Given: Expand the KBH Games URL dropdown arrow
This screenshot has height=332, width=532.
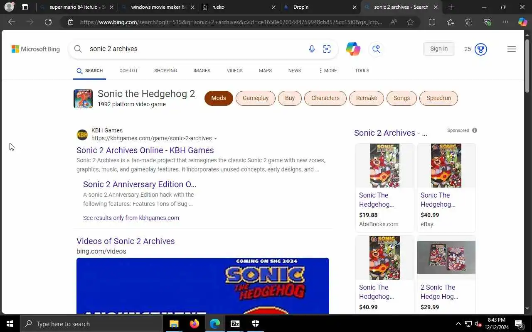Looking at the screenshot, I should [215, 139].
